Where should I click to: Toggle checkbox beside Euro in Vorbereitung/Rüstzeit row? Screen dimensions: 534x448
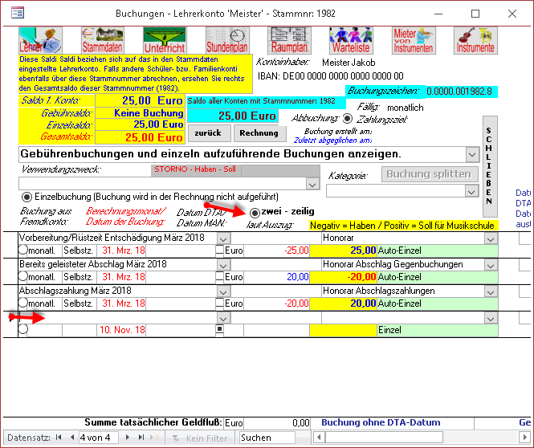(x=220, y=251)
